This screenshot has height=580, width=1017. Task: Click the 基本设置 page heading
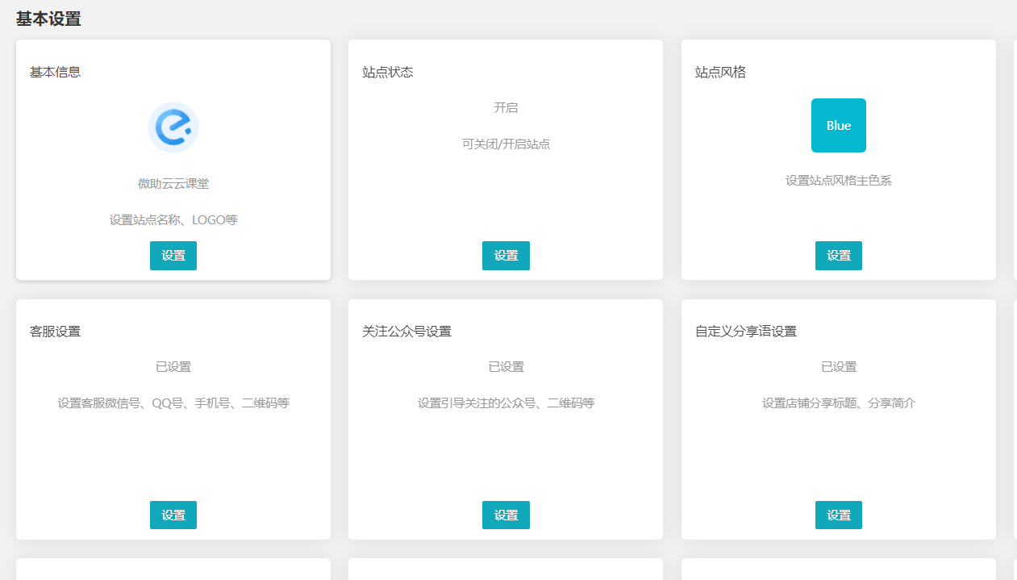(x=48, y=19)
